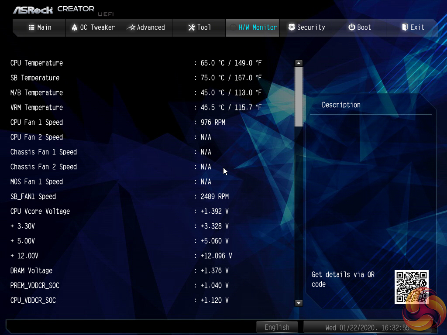Click the Security shield icon

(292, 27)
